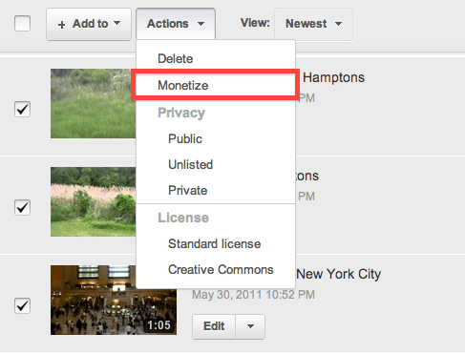465x354 pixels.
Task: Open the Add to dropdown
Action: point(89,24)
